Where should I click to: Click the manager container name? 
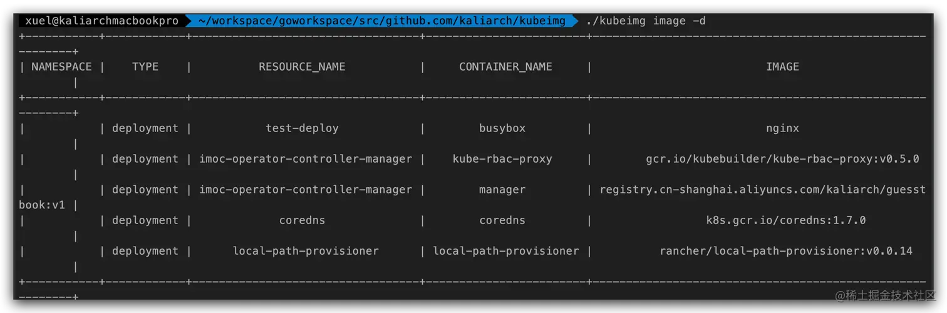coord(502,190)
